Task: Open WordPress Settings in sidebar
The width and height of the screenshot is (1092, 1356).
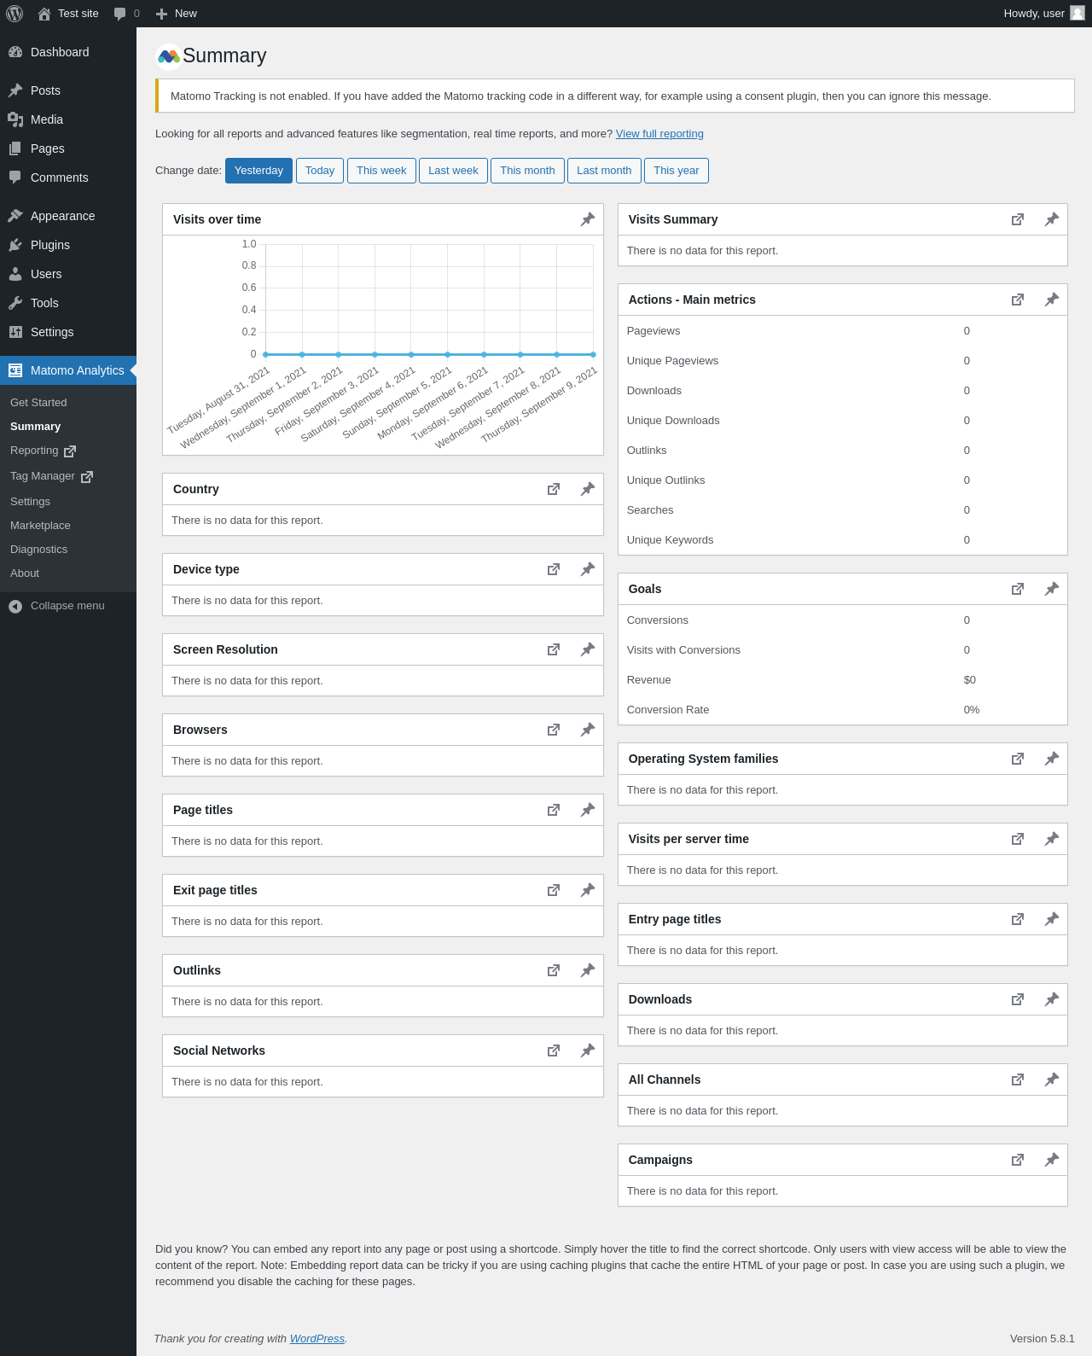Action: 68,332
